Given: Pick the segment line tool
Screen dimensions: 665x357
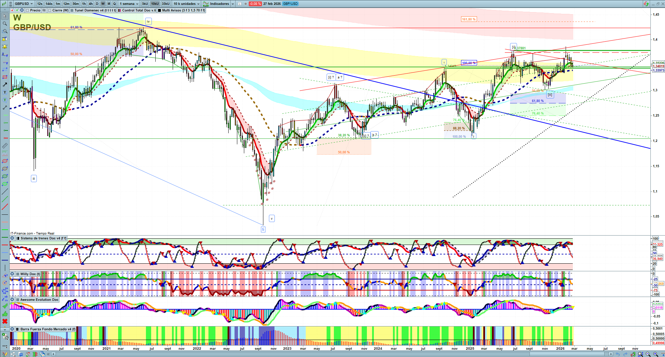Looking at the screenshot, I should coord(5,108).
